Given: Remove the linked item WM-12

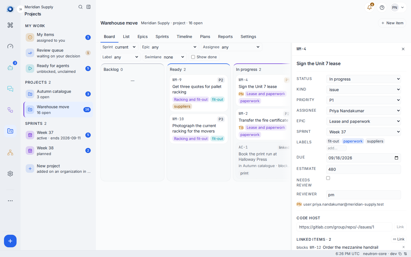Looking at the screenshot, I should [404, 247].
